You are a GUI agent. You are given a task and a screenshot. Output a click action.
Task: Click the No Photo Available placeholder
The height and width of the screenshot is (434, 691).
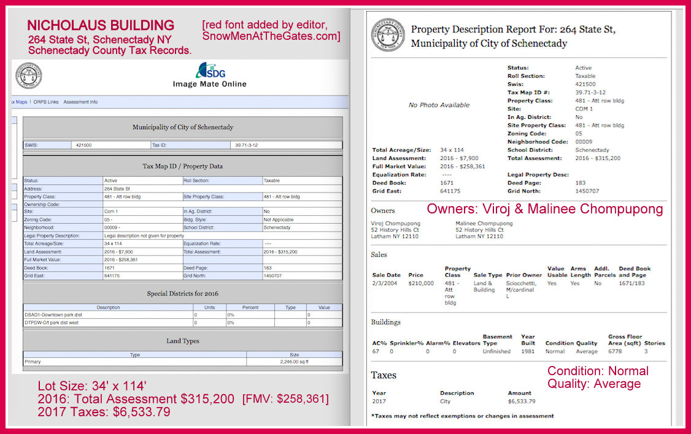pyautogui.click(x=439, y=105)
